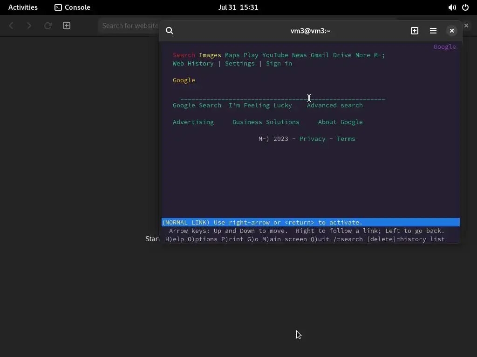
Task: Open the system volume indicator
Action: tap(452, 7)
